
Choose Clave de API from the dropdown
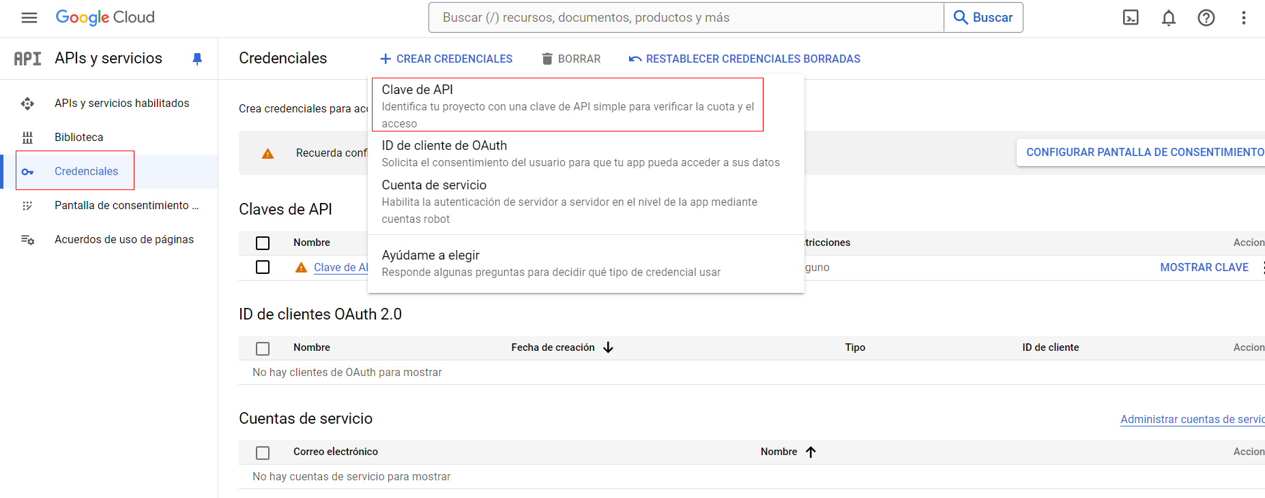click(568, 105)
